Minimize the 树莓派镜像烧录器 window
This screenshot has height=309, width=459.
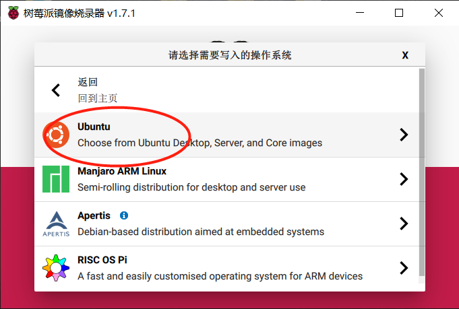[360, 13]
